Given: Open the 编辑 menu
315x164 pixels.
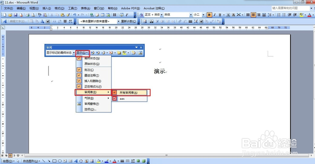Looking at the screenshot, I should point(21,8).
